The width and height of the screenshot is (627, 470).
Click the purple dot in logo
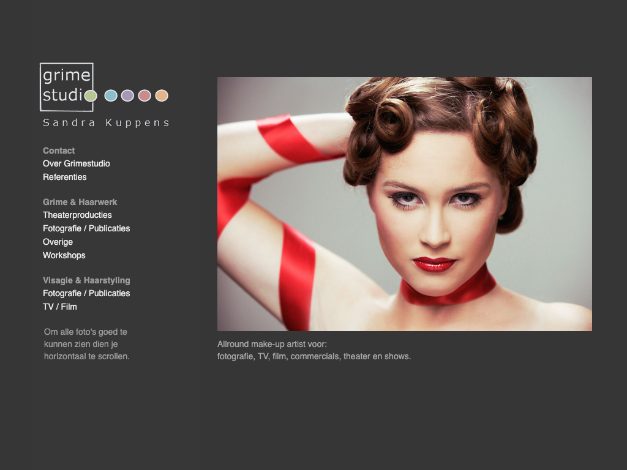[127, 95]
